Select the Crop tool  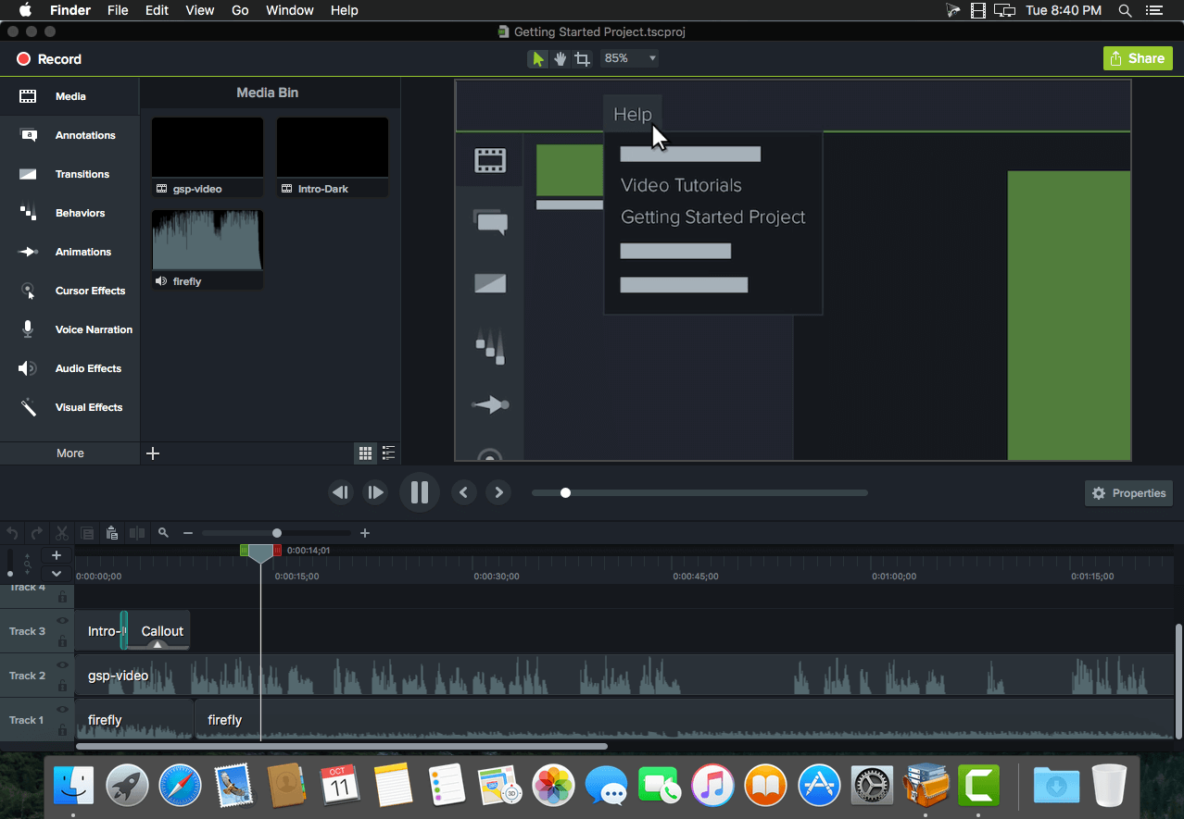[582, 59]
